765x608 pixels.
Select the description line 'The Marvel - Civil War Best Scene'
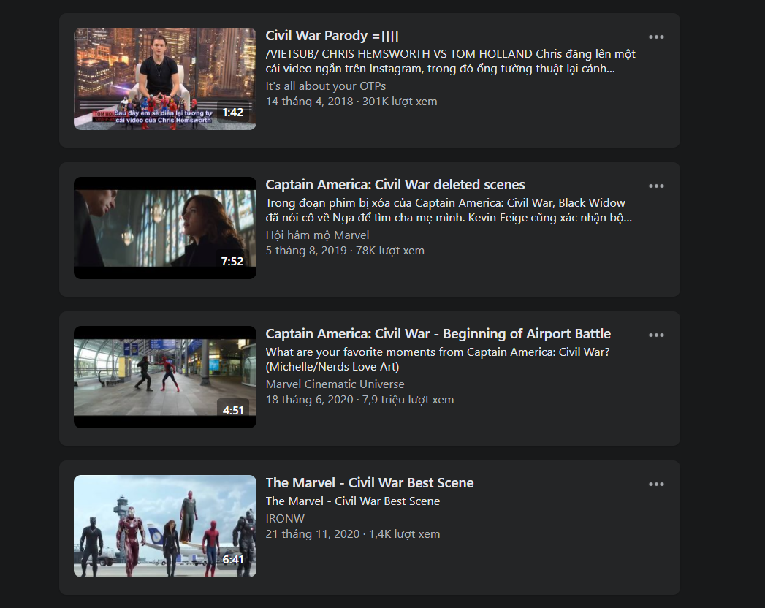[x=353, y=501]
